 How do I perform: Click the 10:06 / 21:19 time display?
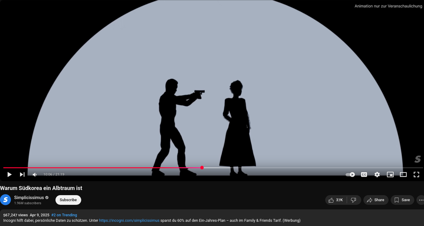[x=54, y=175]
